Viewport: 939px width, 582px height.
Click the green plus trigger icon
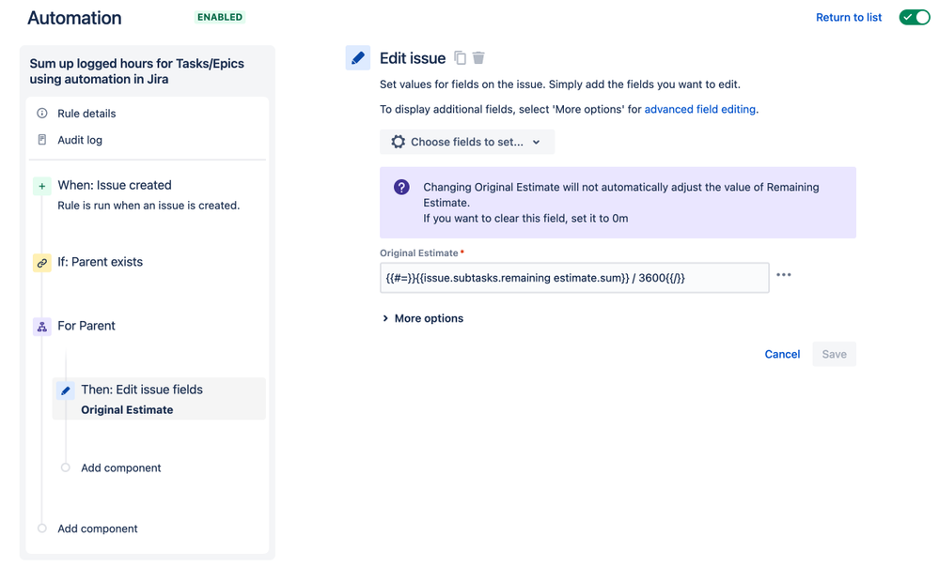pyautogui.click(x=42, y=186)
